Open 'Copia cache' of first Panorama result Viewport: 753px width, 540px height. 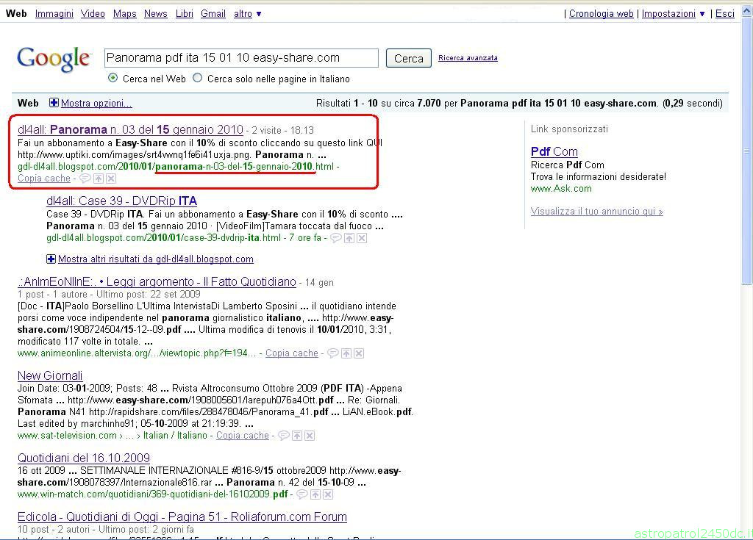click(44, 179)
